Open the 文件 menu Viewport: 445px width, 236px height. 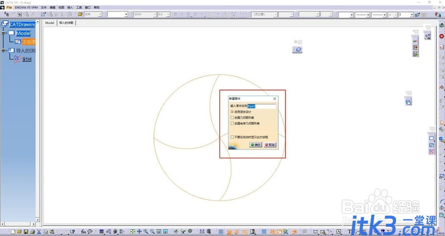[x=44, y=8]
